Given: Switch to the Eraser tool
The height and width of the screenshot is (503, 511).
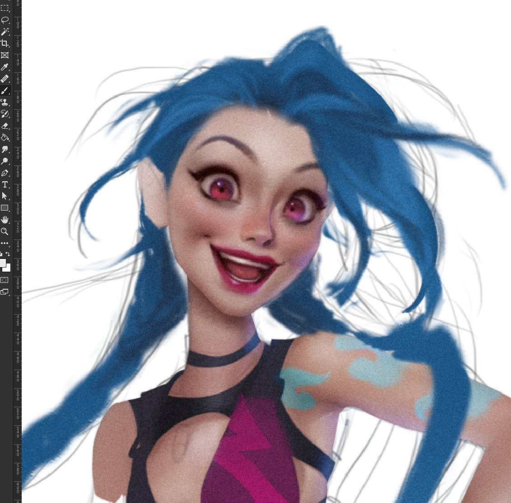Looking at the screenshot, I should [5, 126].
